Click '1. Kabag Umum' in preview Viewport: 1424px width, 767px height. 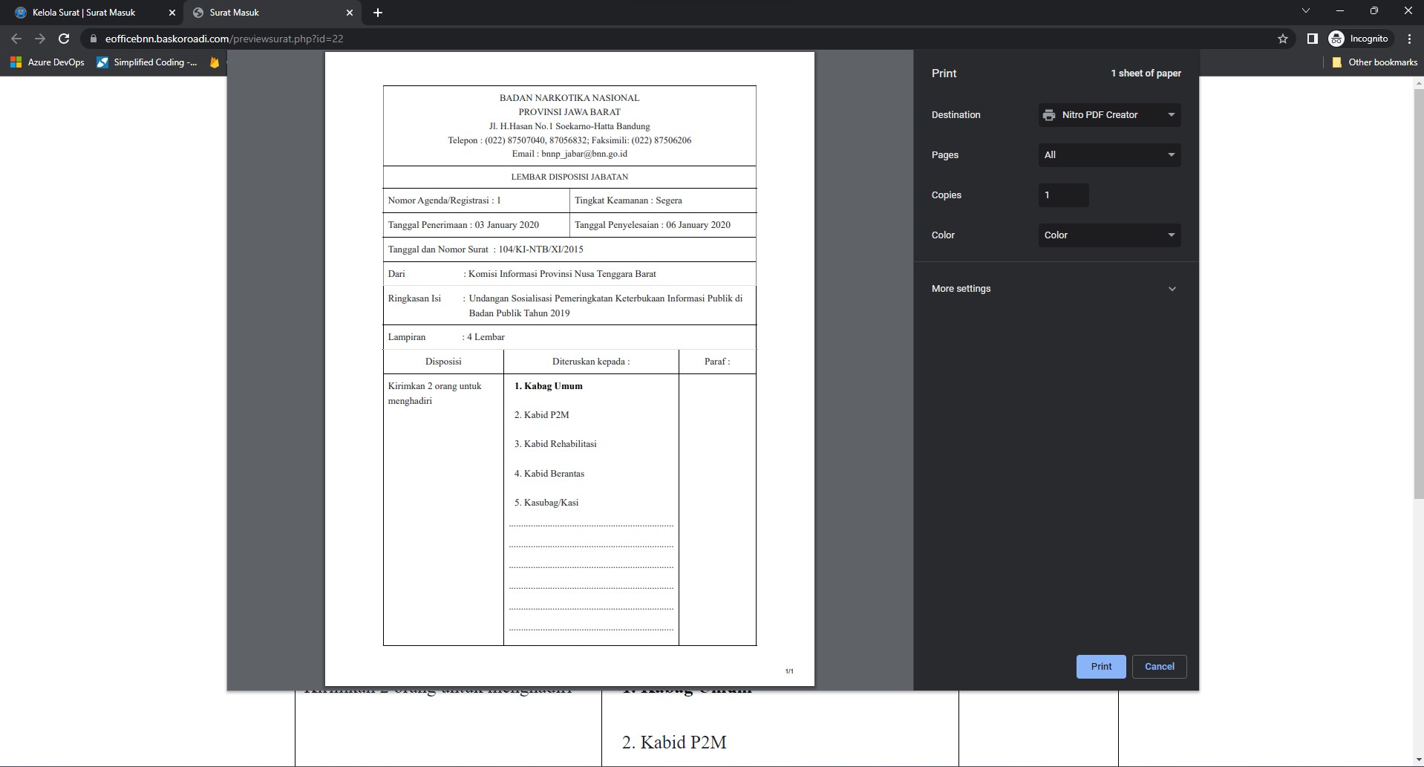click(x=549, y=386)
